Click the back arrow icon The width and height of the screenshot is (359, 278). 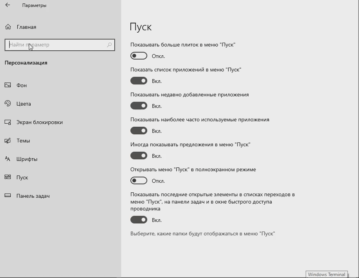(x=8, y=5)
